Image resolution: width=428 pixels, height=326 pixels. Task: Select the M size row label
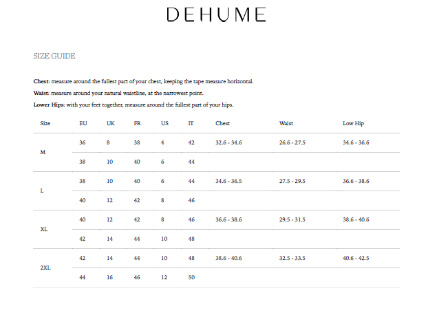(x=43, y=152)
